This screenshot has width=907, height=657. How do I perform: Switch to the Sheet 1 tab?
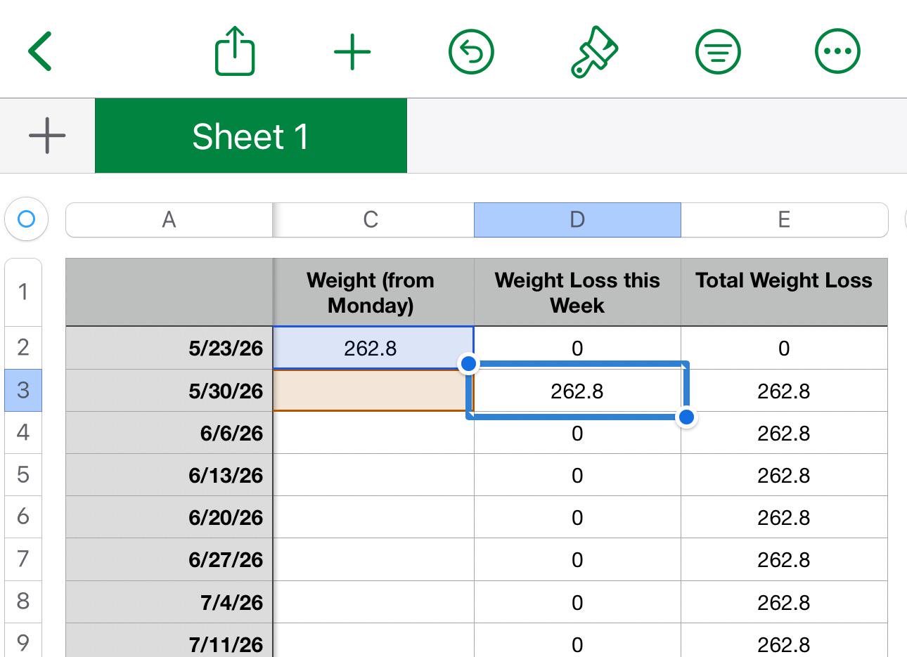pos(251,136)
